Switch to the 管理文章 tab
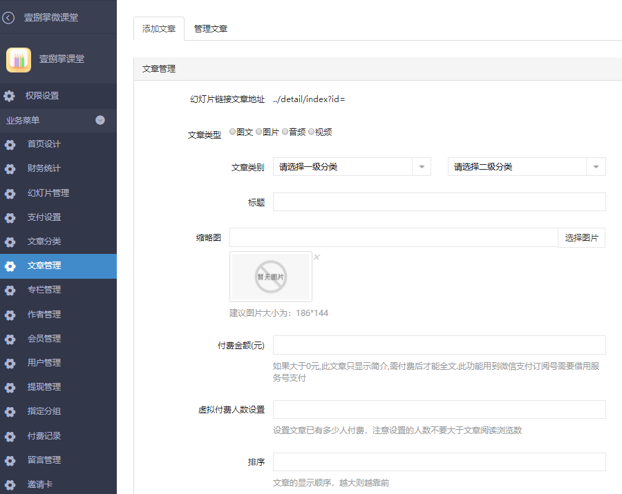This screenshot has height=494, width=622. 211,28
